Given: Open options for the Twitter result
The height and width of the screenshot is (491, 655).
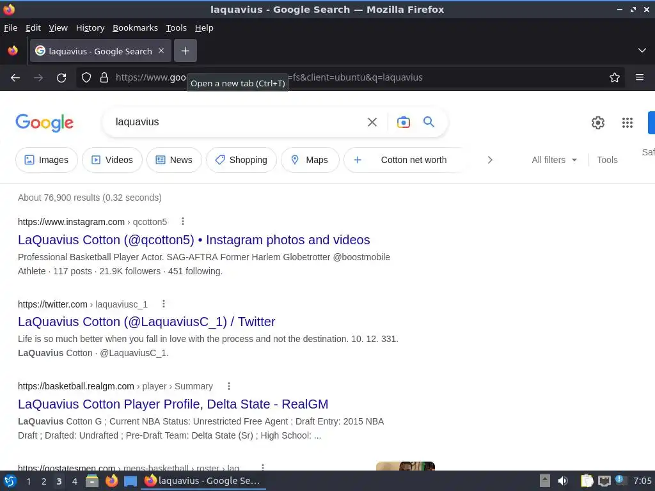Looking at the screenshot, I should click(164, 304).
